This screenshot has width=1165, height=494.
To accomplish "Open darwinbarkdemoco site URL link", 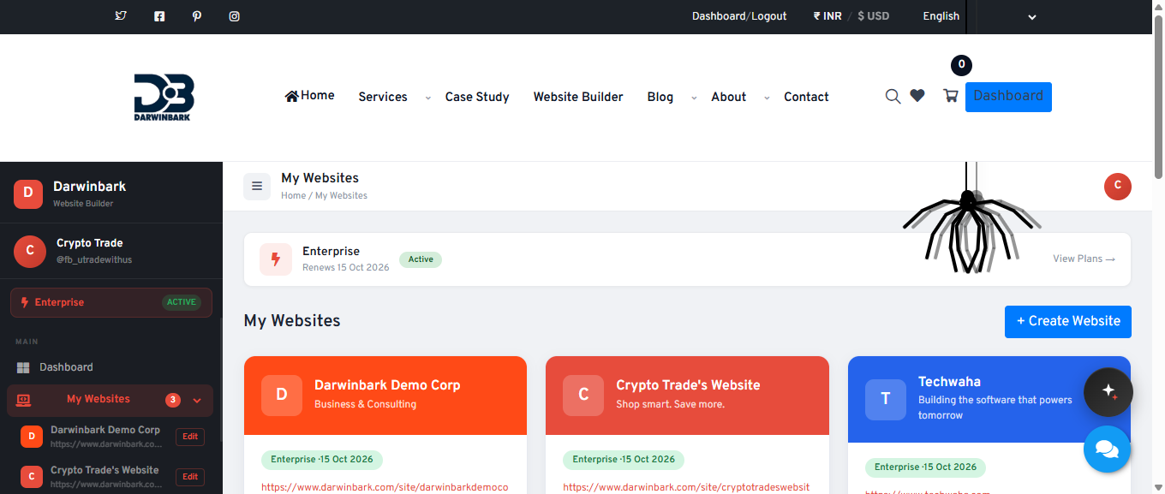I will click(385, 487).
